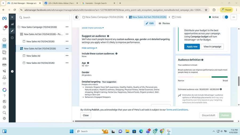Select the Campaigns table grid icon

coord(4,46)
